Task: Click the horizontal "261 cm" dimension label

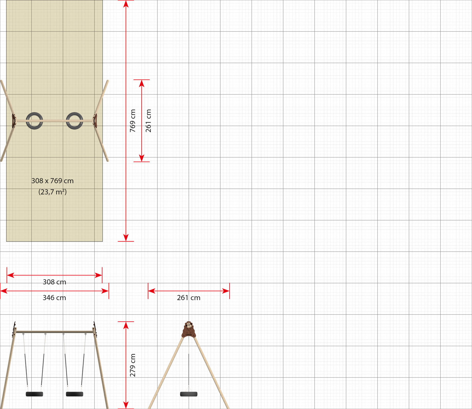Action: [x=189, y=298]
